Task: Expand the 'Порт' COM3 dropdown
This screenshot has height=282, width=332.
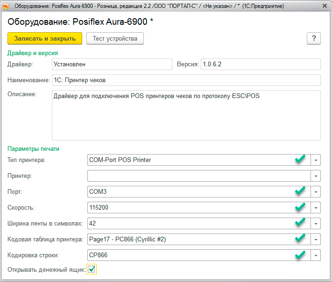Action: 316,192
